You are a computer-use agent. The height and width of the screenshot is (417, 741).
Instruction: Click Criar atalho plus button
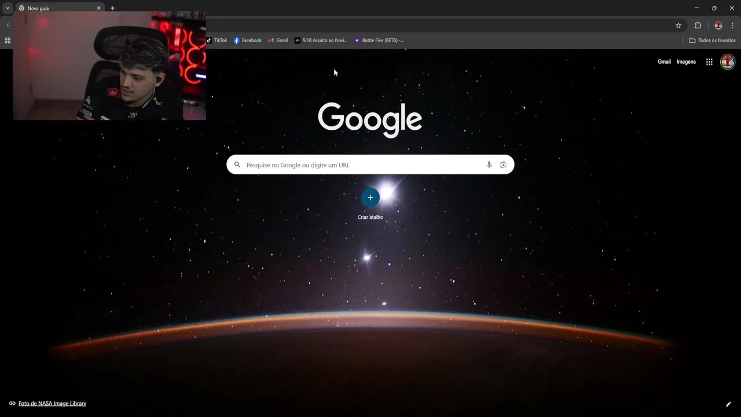click(370, 197)
